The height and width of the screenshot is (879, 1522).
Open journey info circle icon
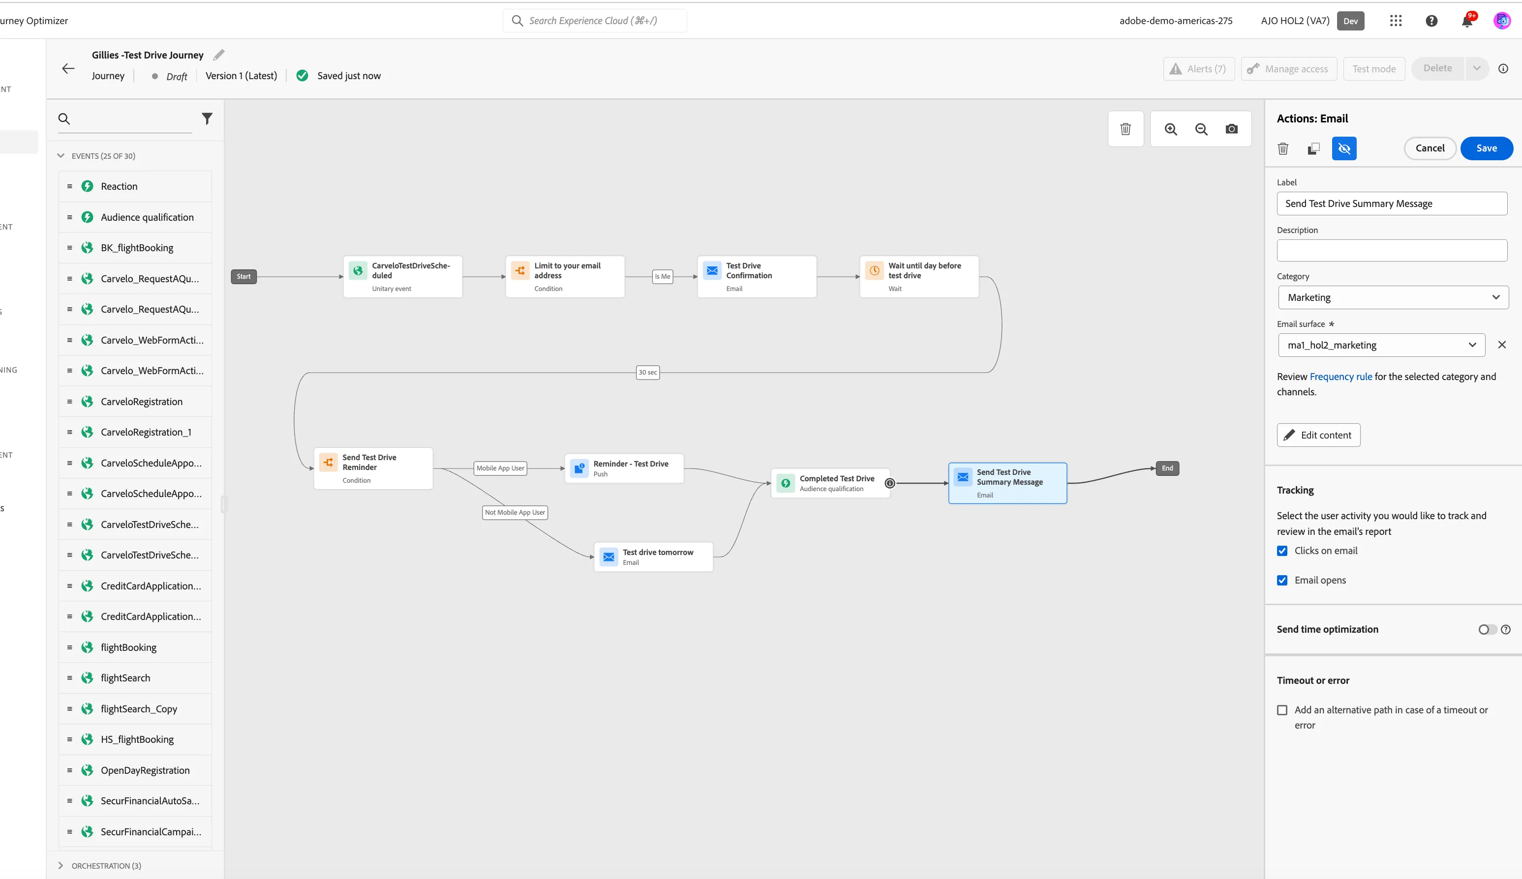click(x=1503, y=69)
